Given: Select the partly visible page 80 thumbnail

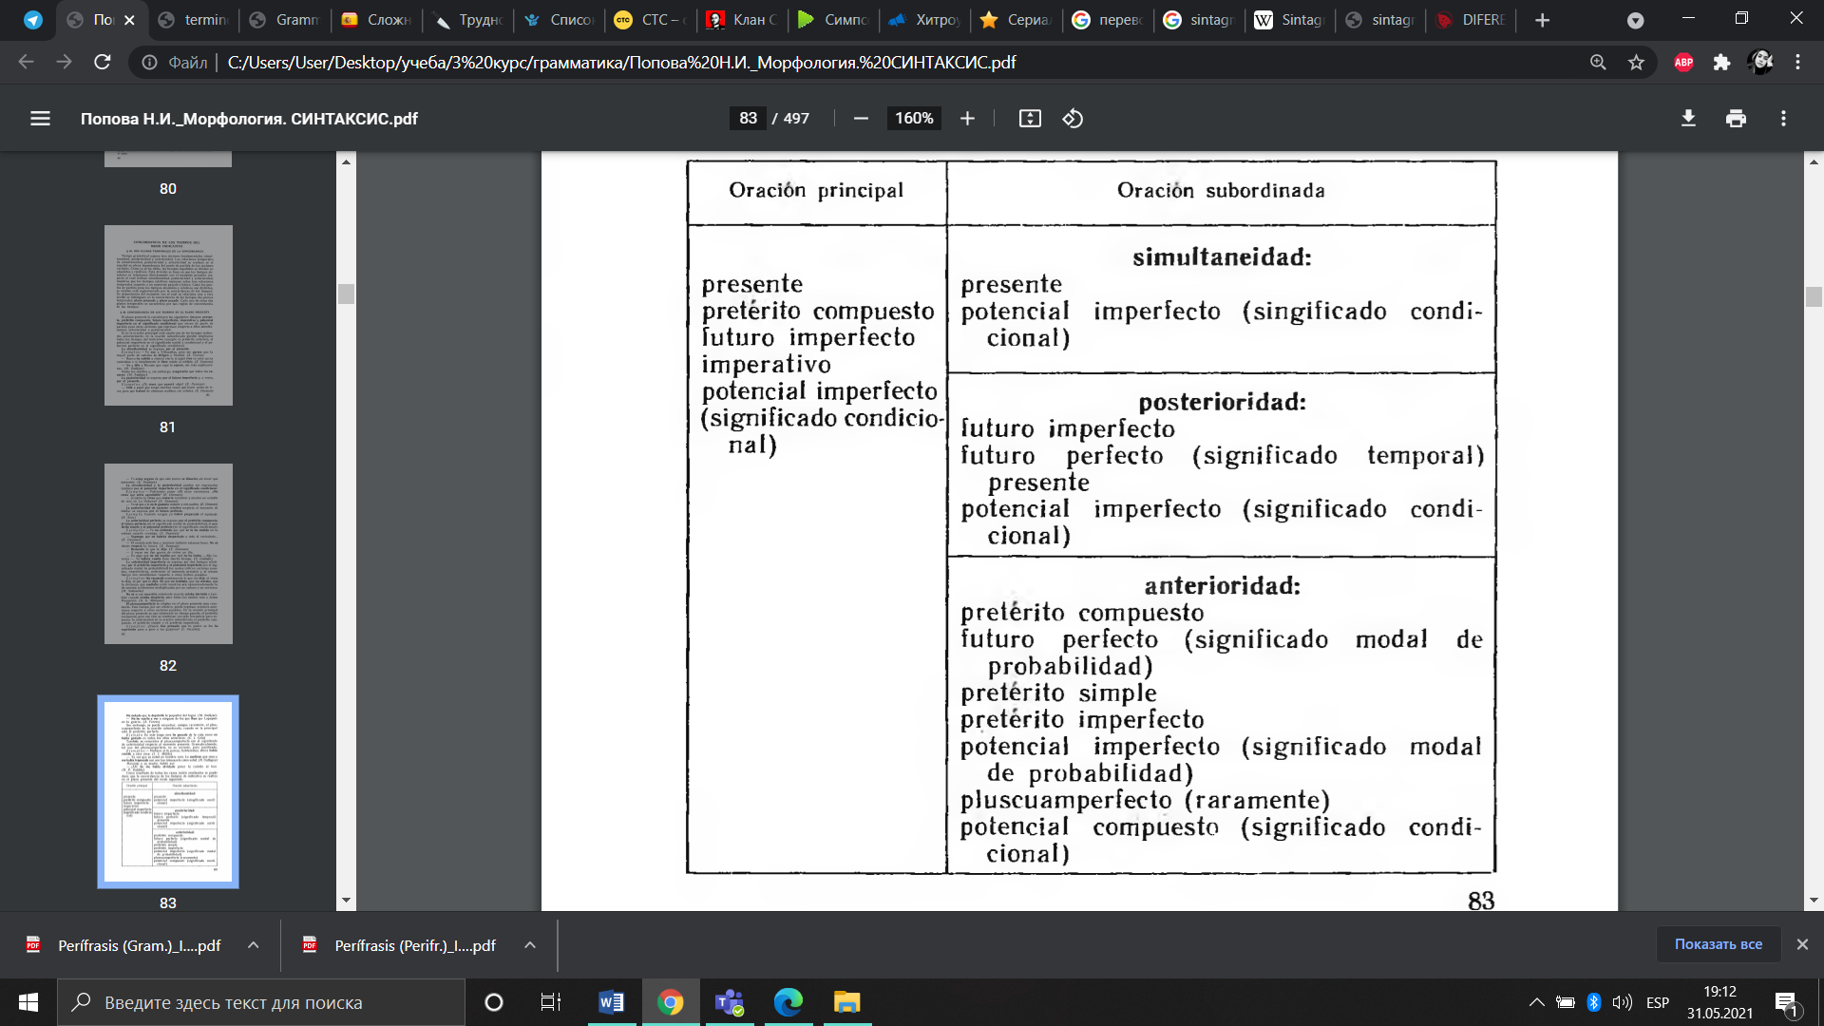Looking at the screenshot, I should tap(168, 159).
